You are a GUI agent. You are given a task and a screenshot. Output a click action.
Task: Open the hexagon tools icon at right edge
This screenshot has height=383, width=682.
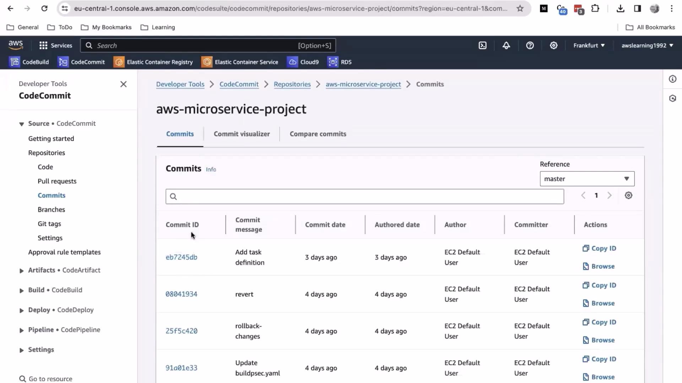[672, 98]
